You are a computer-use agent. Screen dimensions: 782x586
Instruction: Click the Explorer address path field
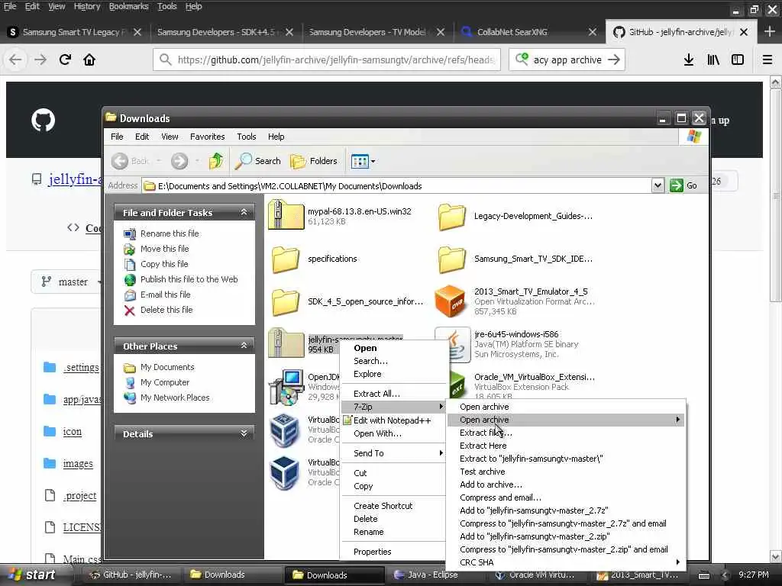[x=396, y=186]
